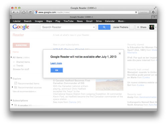
Task: Open the Eureka link under Marsojod
Action: click(x=146, y=78)
